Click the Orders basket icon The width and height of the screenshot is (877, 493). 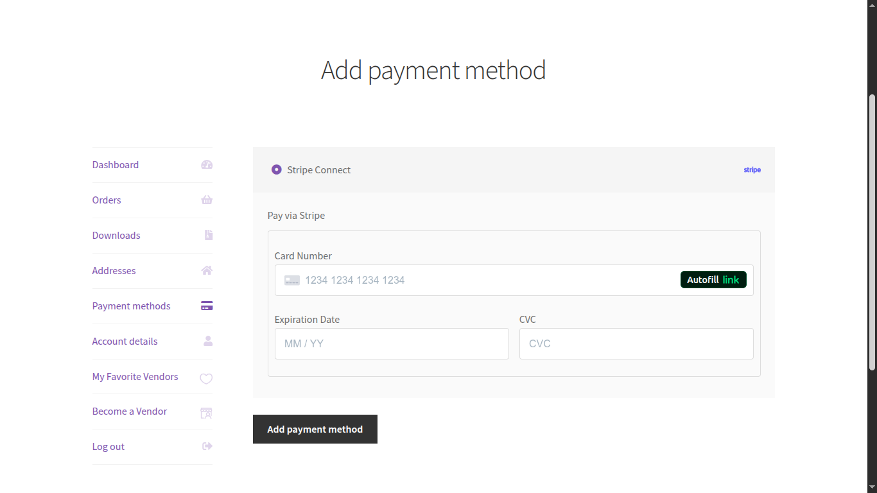[207, 200]
